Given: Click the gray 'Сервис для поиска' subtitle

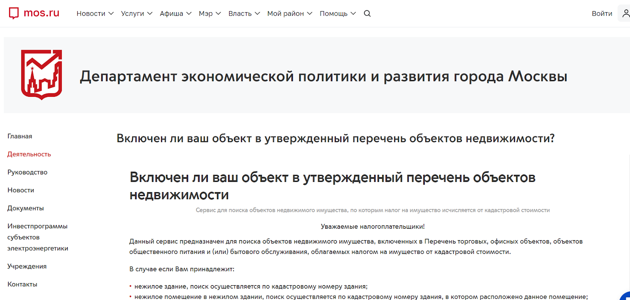Looking at the screenshot, I should coord(372,210).
